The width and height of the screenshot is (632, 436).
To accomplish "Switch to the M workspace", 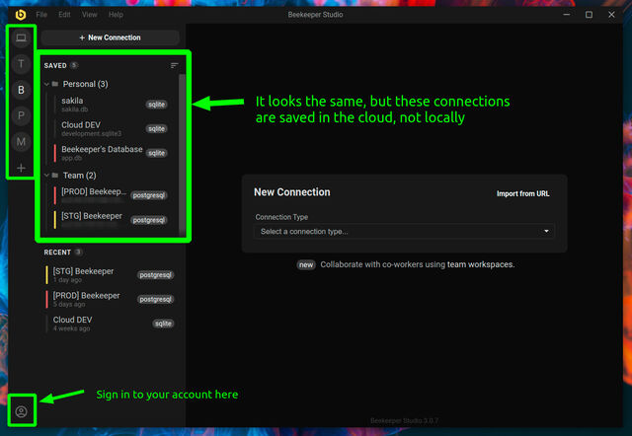I will tap(21, 142).
